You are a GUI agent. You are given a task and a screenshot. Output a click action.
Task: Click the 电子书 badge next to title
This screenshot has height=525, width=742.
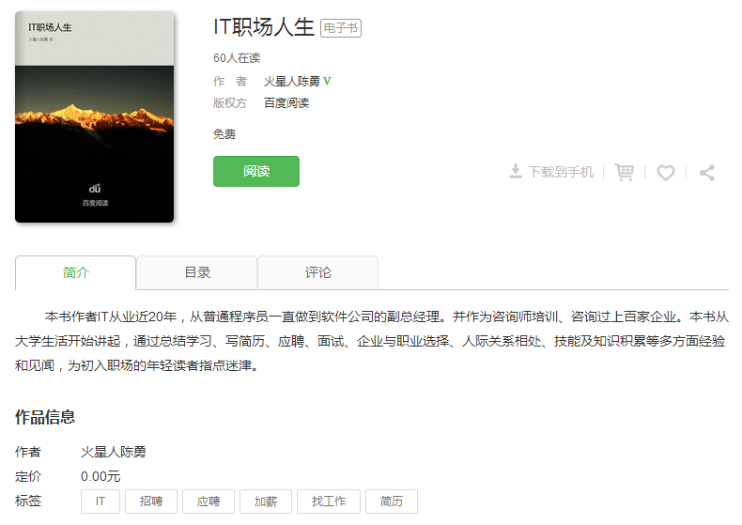(341, 28)
